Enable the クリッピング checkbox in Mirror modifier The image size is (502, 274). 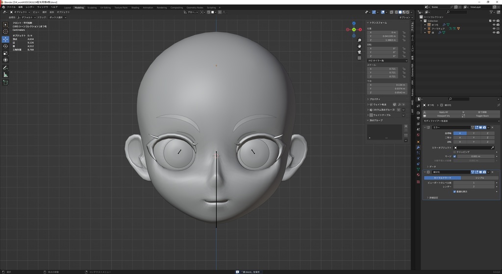[x=454, y=152]
